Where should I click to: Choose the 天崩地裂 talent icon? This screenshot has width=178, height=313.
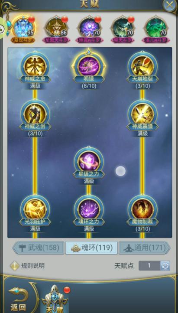coord(142,66)
